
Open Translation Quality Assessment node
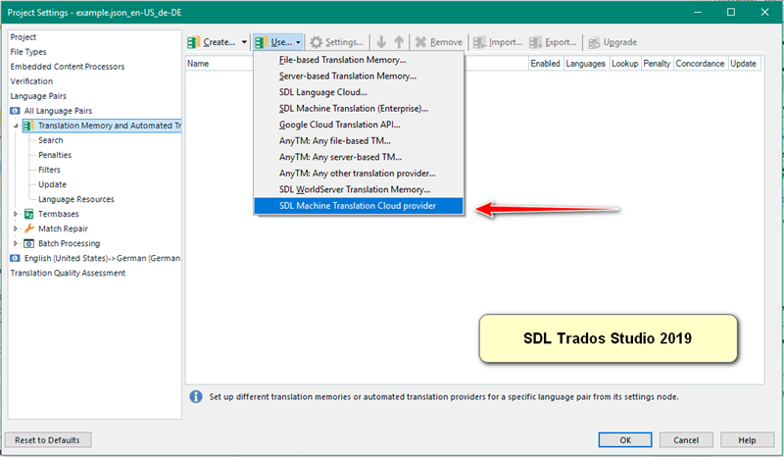click(x=68, y=273)
